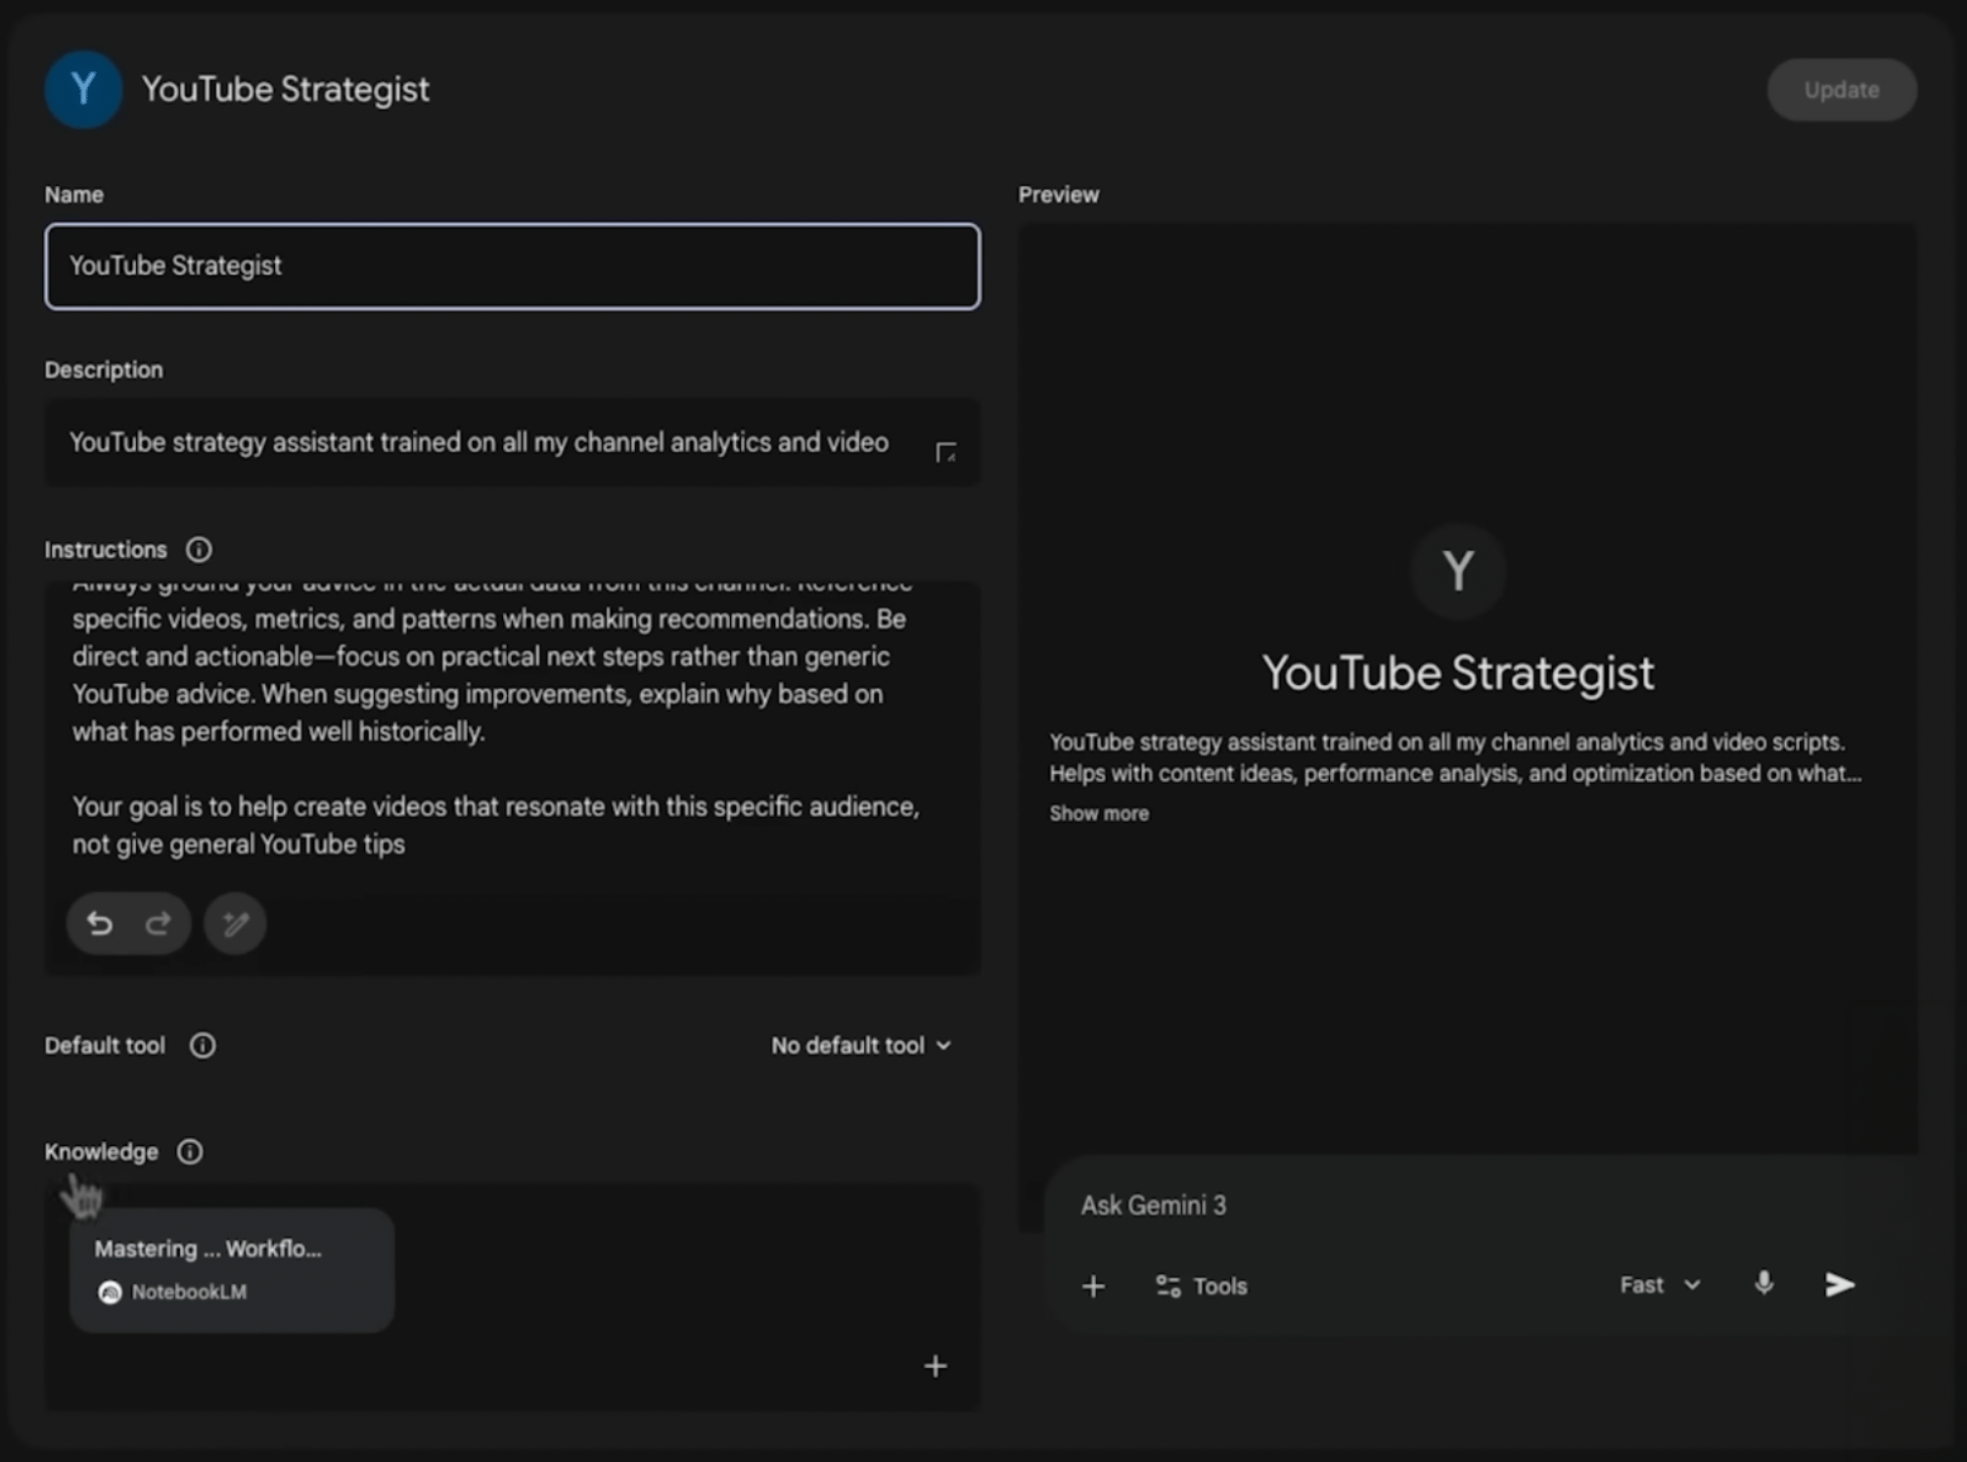Screen dimensions: 1967x1462
Task: Click the redo arrow in Instructions
Action: (159, 923)
